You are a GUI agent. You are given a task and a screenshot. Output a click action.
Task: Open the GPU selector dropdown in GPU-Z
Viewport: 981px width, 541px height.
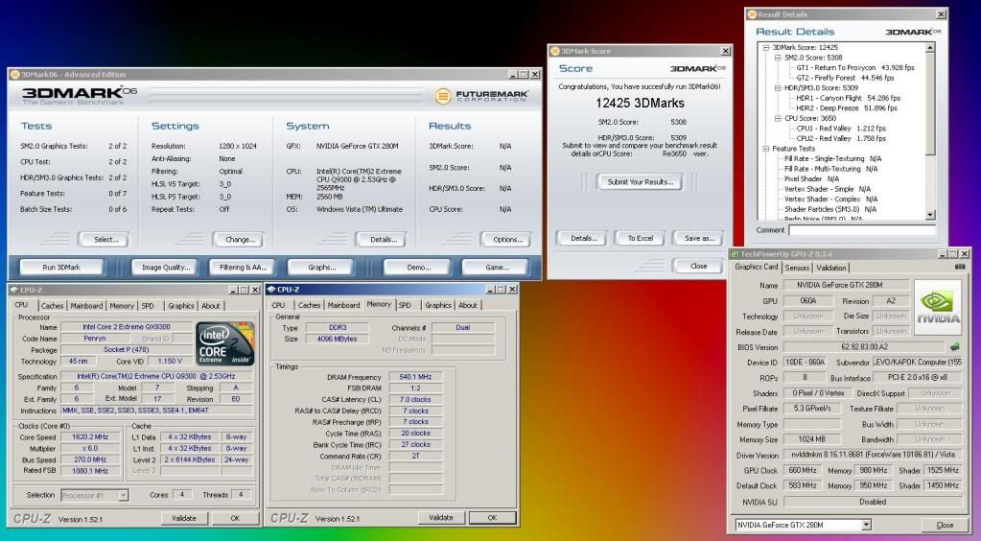[866, 525]
